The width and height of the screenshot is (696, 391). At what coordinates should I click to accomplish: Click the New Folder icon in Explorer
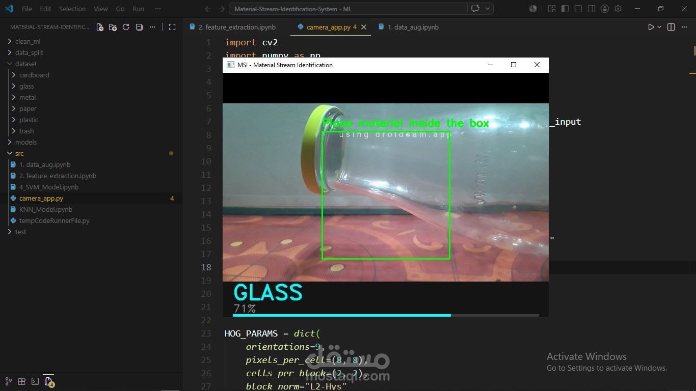113,27
